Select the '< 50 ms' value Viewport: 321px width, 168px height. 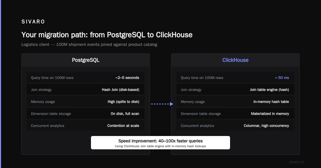tap(282, 78)
